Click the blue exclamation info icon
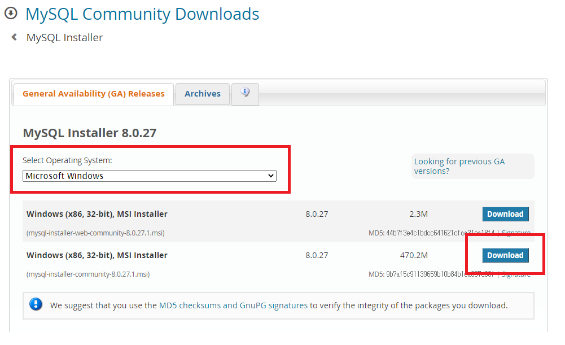This screenshot has height=345, width=565. [36, 304]
